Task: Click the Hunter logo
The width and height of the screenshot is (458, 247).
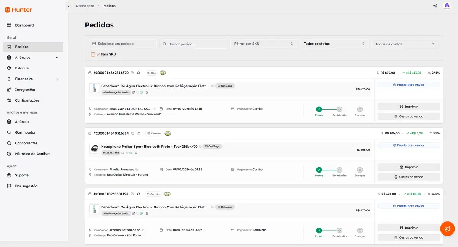Action: (x=18, y=10)
